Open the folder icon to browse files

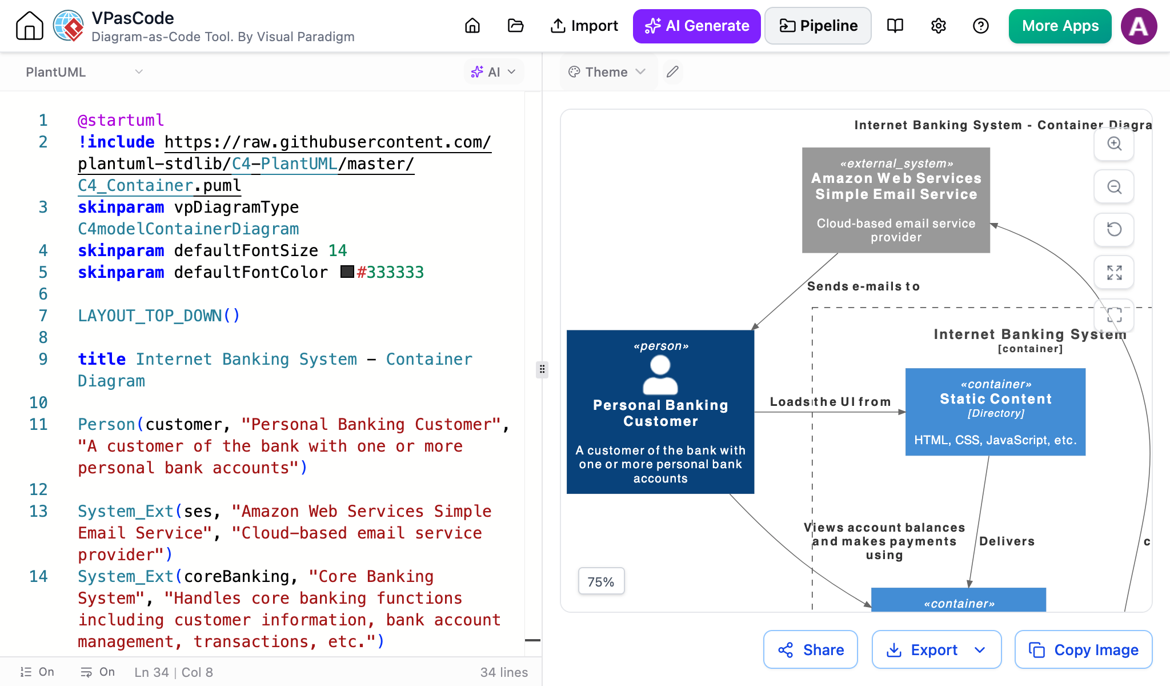(x=515, y=26)
